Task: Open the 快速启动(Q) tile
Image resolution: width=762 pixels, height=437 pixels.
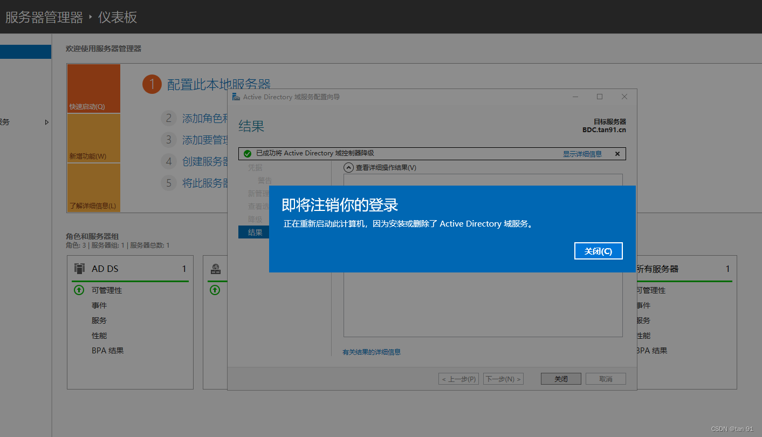Action: [94, 88]
